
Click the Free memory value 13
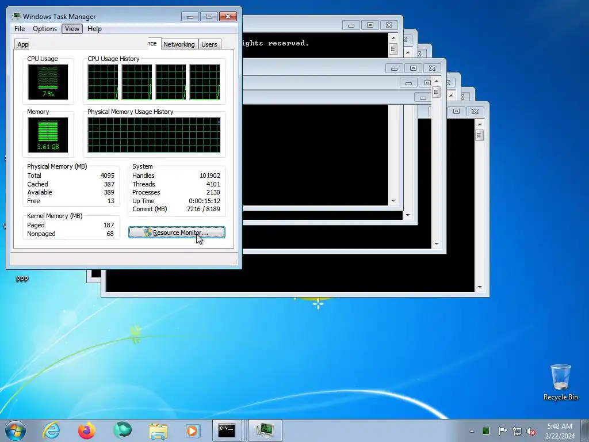[x=111, y=201]
